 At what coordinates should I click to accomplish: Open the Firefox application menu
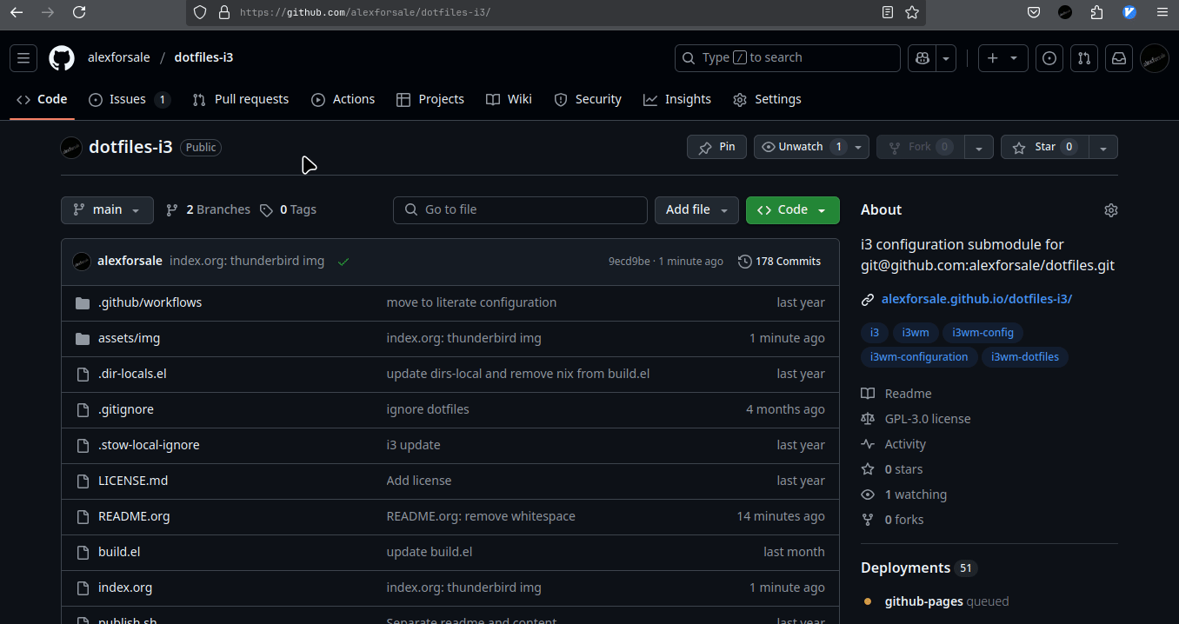pyautogui.click(x=1162, y=12)
